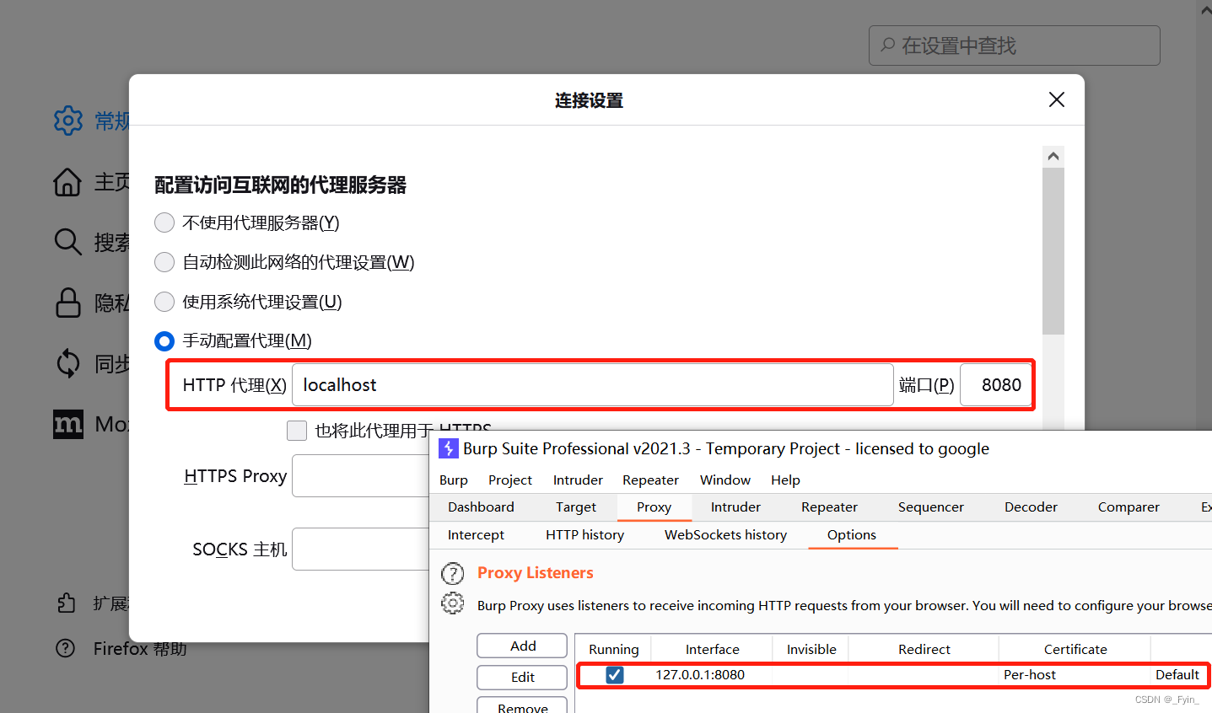
Task: Select auto-detect proxy settings radio option
Action: (x=164, y=262)
